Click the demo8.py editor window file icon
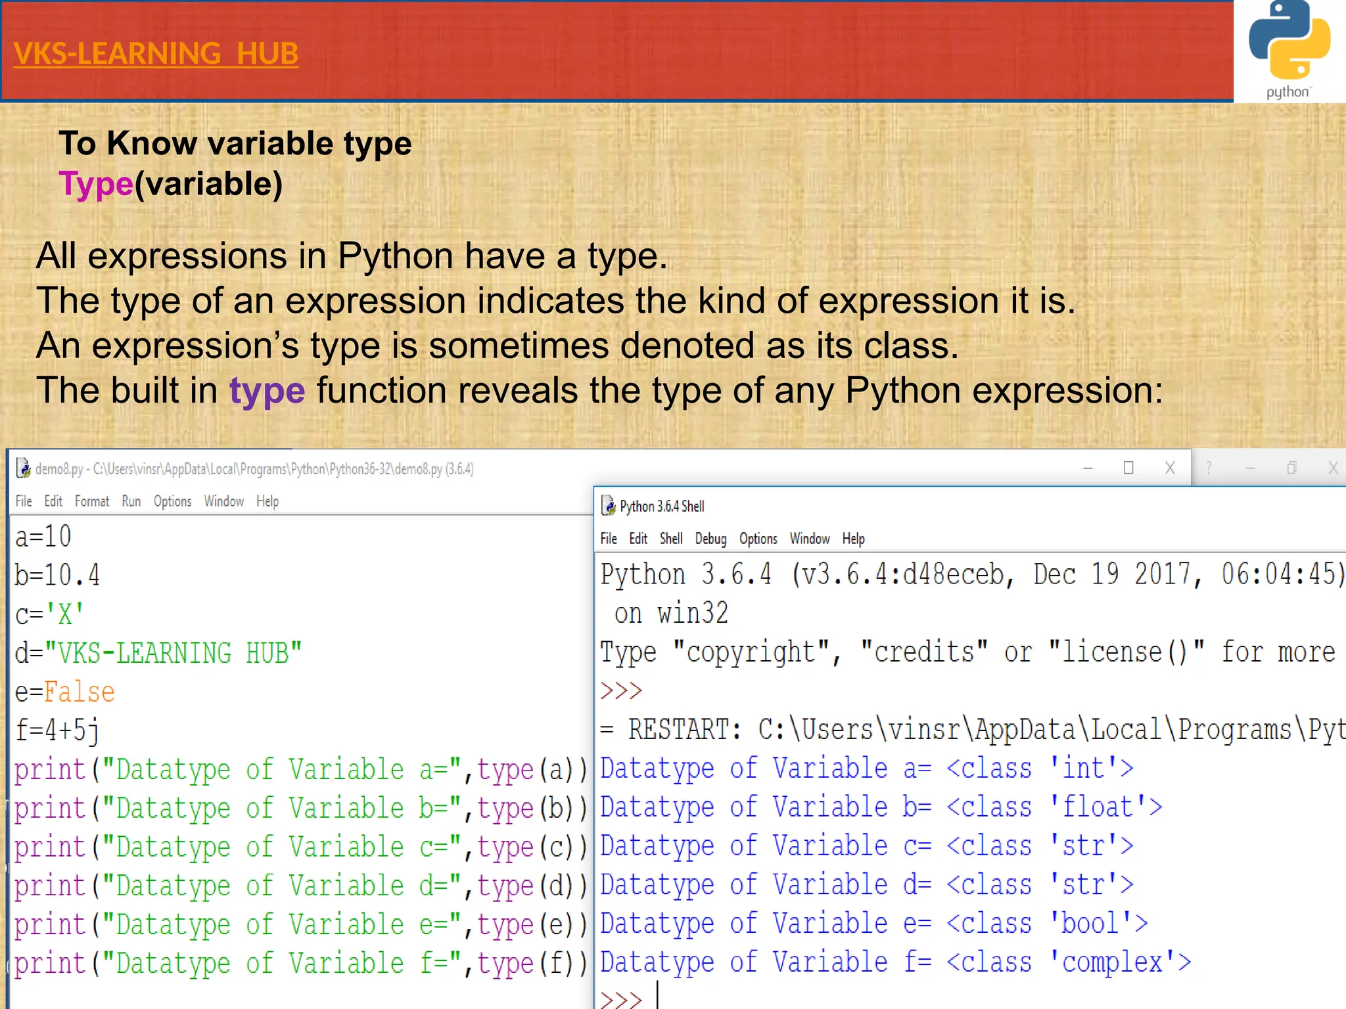Screen dimensions: 1346x1009 [23, 468]
